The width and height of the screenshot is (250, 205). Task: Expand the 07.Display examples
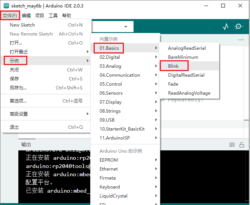[x=125, y=102]
